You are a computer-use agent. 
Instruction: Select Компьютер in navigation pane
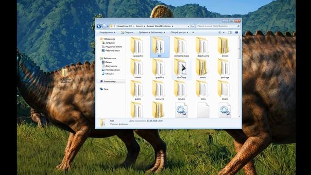click(109, 82)
